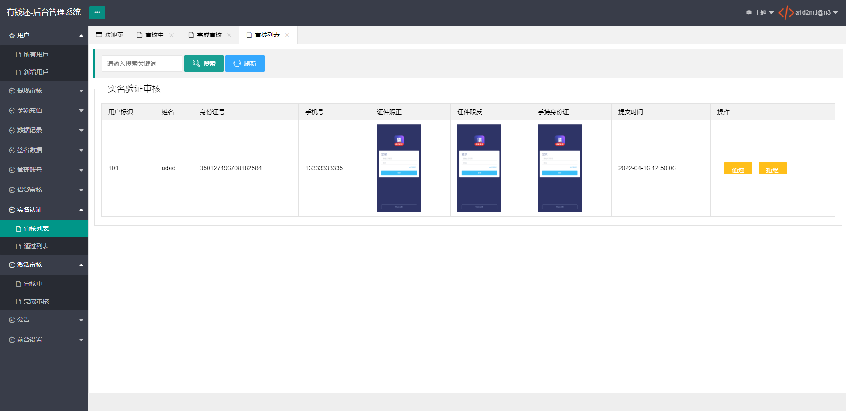Reject user 101 with 拒绝 button
The width and height of the screenshot is (846, 411).
click(x=772, y=168)
